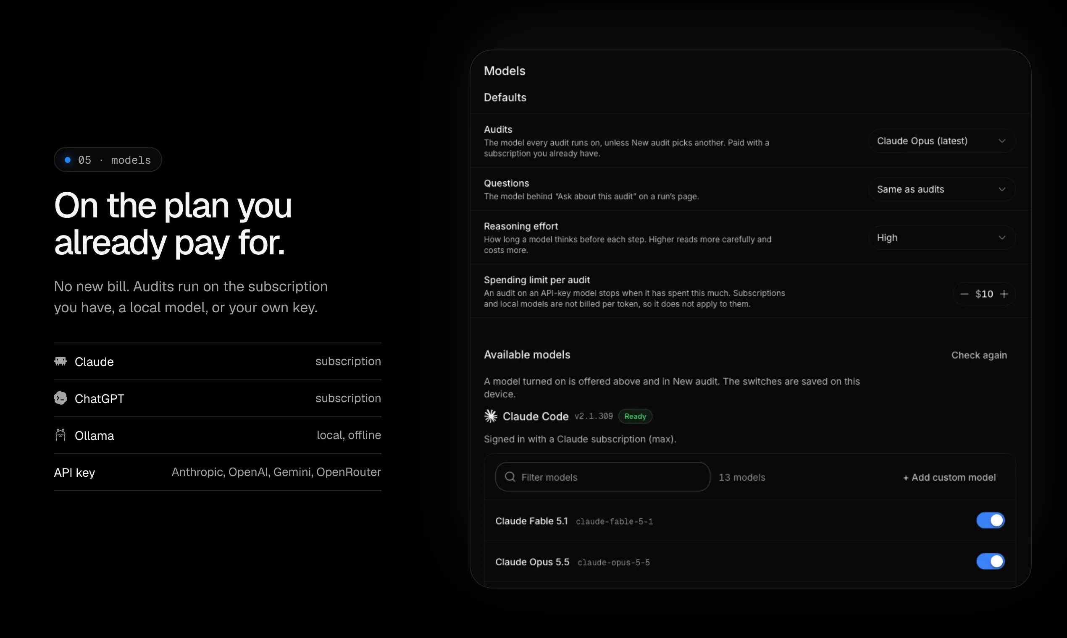Viewport: 1067px width, 638px height.
Task: Select the API key row
Action: tap(217, 473)
